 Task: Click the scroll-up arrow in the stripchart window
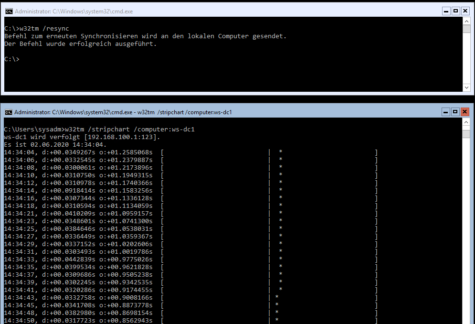click(x=466, y=122)
